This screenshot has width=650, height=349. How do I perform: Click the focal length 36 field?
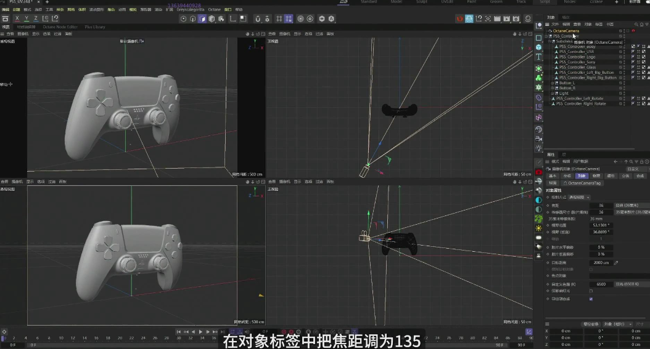(601, 206)
